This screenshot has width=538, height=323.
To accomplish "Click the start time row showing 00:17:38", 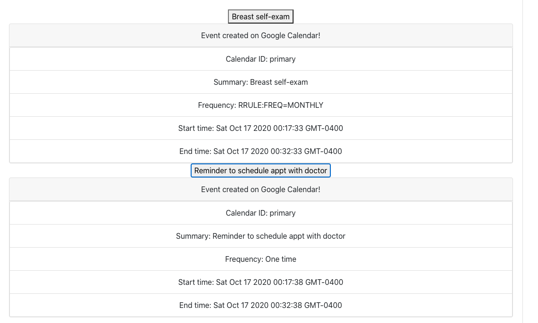I will [261, 282].
